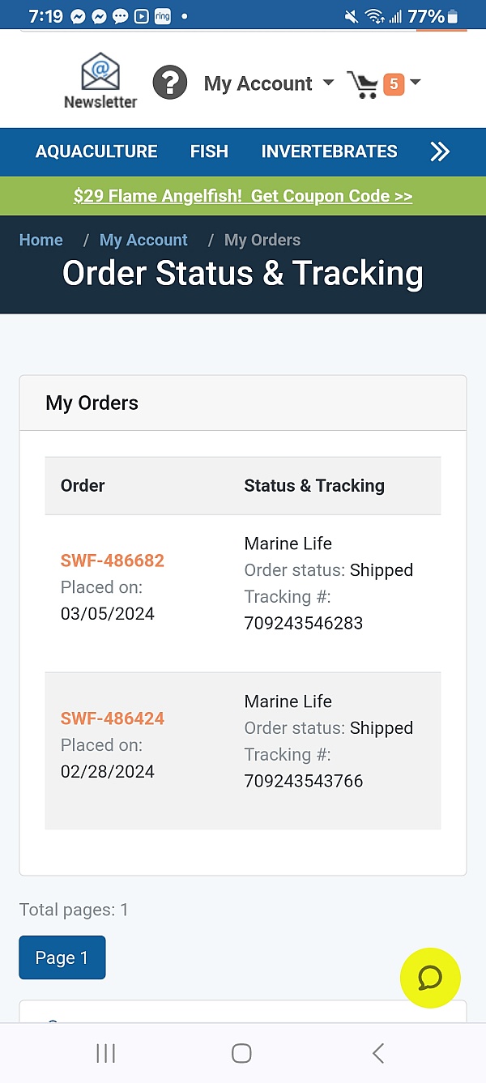Tap the Android home button
486x1083 pixels.
point(241,1052)
